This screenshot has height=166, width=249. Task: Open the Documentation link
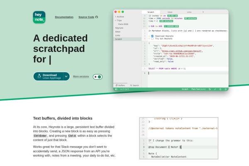tap(64, 17)
